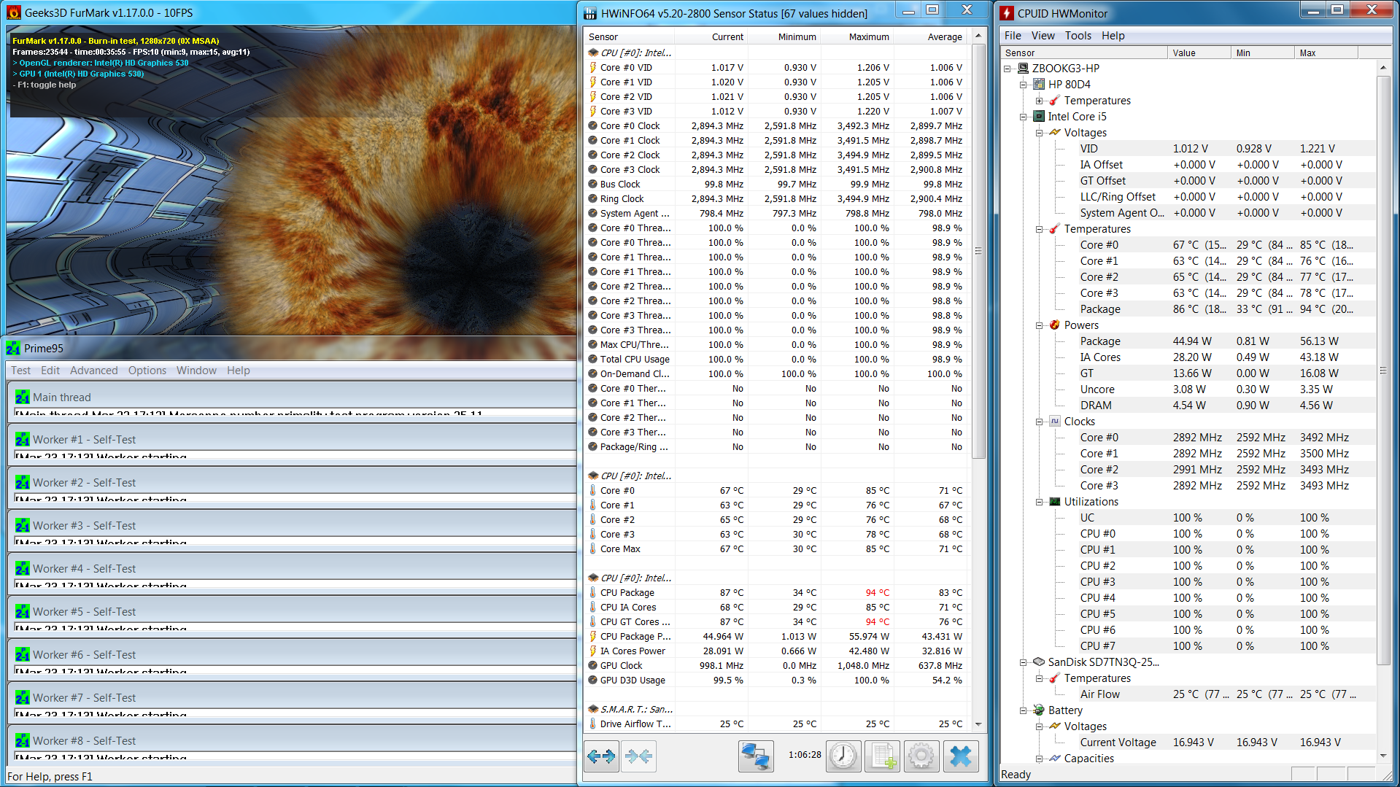Click Worker #1 Self-Test window icon

[23, 439]
